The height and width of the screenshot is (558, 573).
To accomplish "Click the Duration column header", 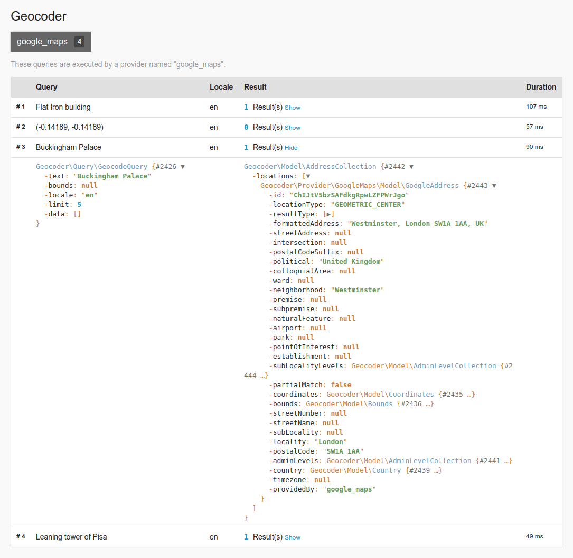I will click(541, 87).
